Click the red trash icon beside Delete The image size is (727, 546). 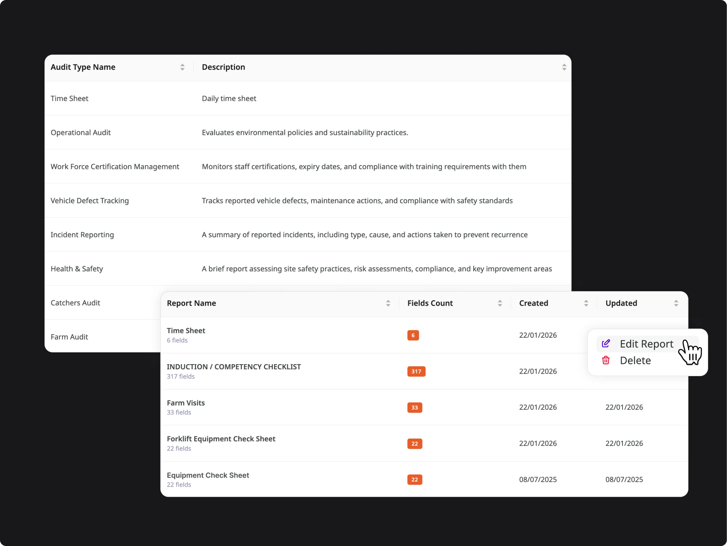click(x=606, y=360)
